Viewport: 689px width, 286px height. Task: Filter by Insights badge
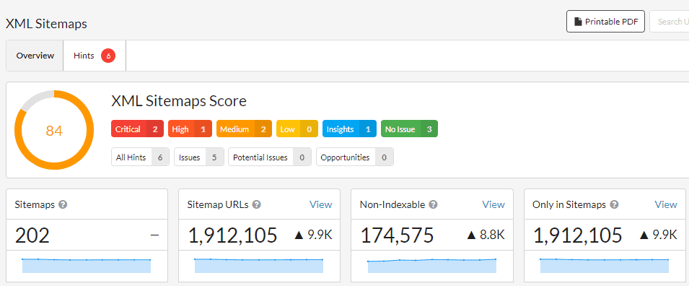click(x=349, y=129)
